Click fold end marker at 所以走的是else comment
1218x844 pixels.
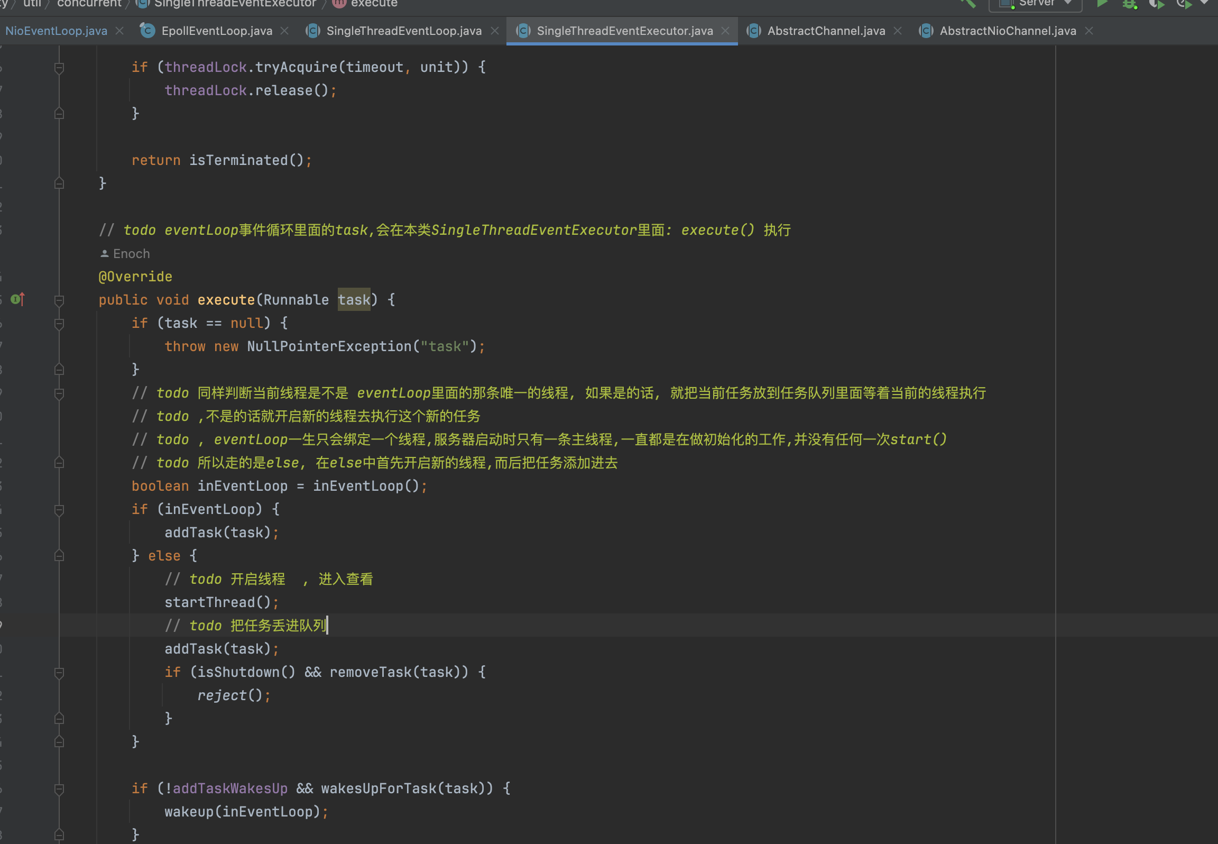point(59,462)
